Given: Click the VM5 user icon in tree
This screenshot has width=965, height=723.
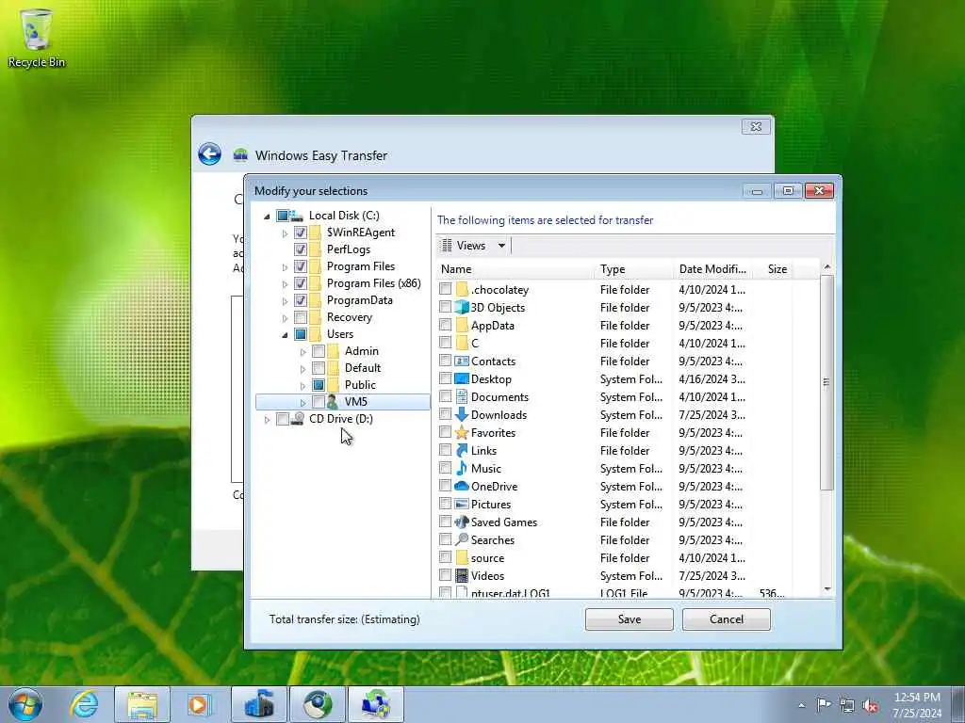Looking at the screenshot, I should (x=333, y=402).
